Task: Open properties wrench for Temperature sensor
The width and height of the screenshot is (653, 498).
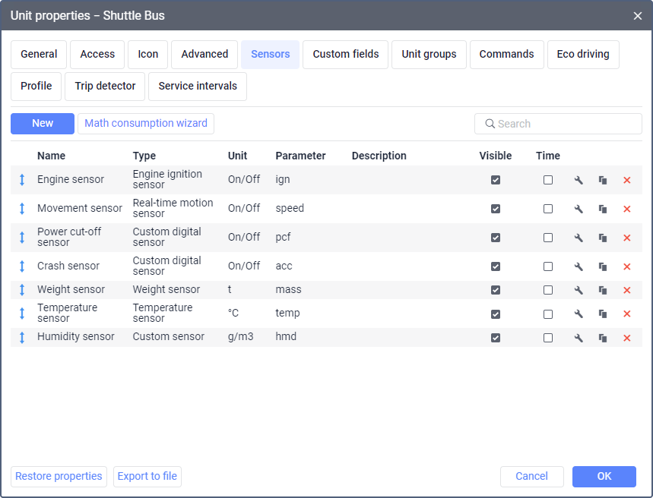Action: click(579, 314)
